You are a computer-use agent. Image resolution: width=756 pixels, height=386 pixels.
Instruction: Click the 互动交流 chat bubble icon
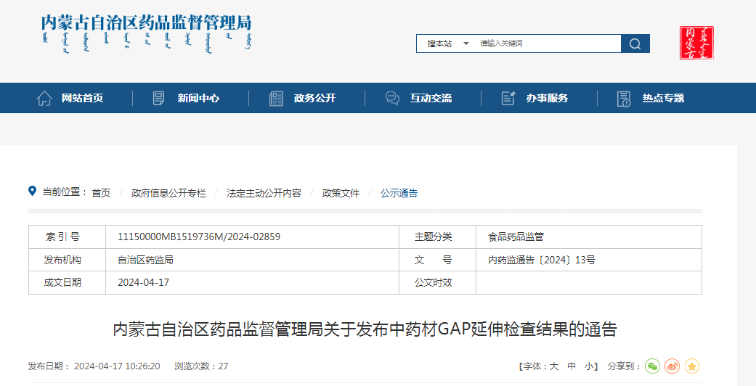point(392,98)
